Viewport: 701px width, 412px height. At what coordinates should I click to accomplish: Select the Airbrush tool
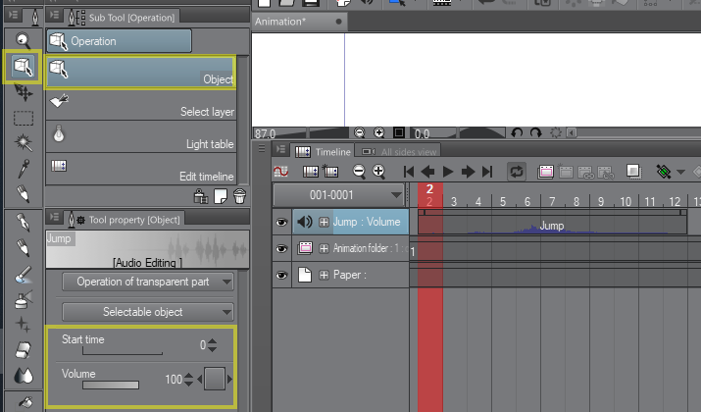tap(24, 299)
